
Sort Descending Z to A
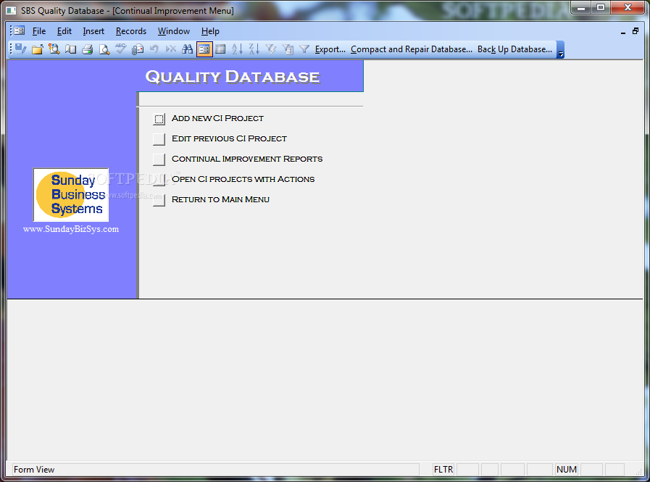pyautogui.click(x=254, y=49)
